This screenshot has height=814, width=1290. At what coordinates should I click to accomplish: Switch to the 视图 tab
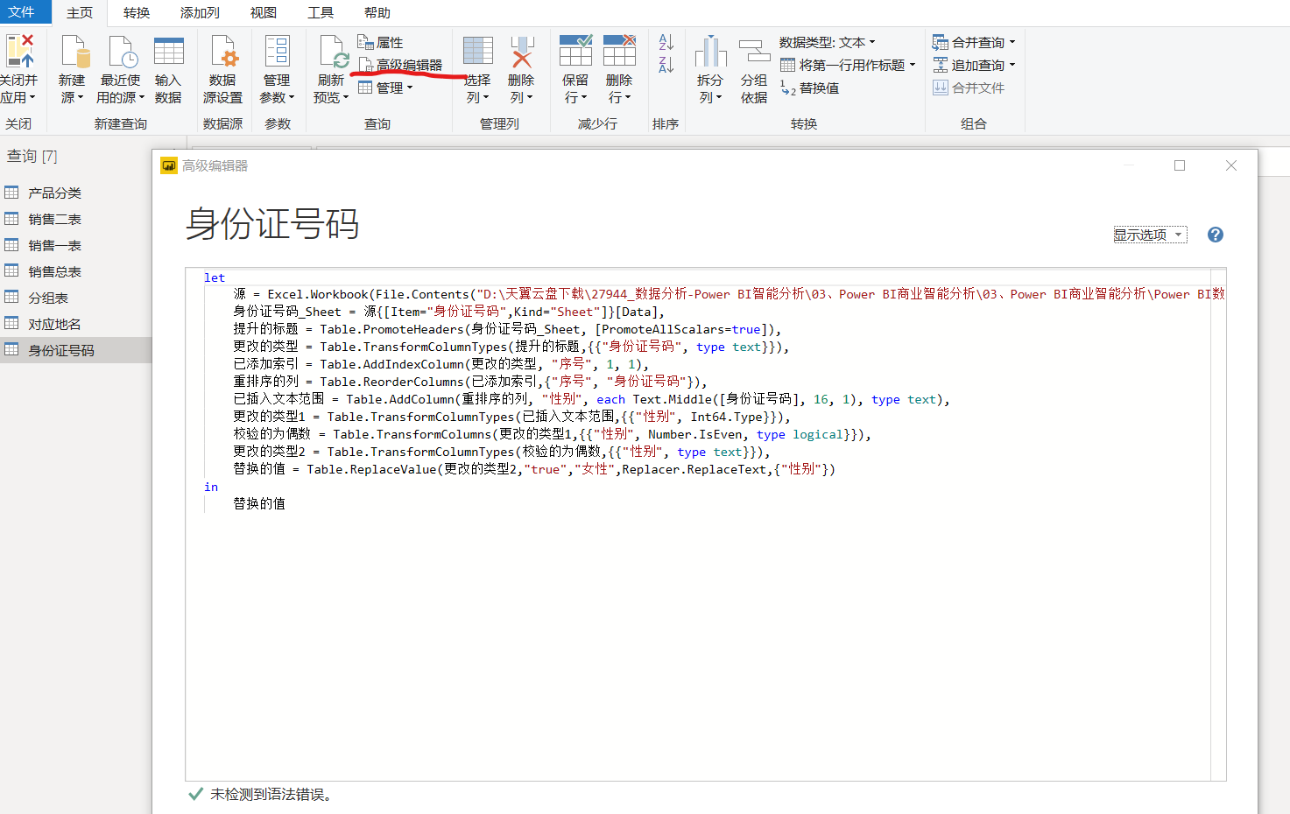[264, 12]
